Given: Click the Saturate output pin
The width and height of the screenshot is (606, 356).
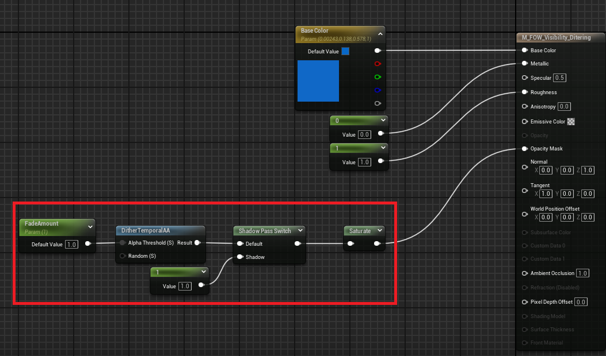Looking at the screenshot, I should tap(377, 243).
